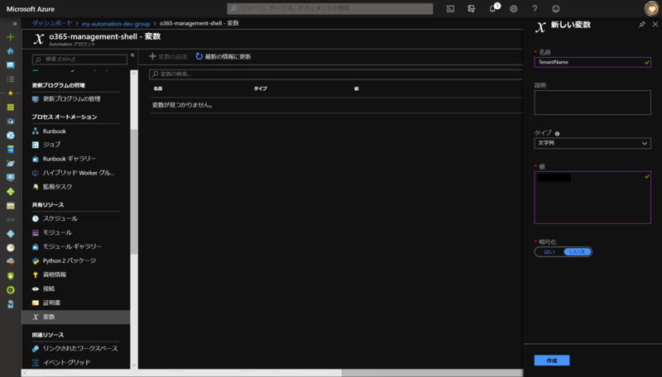The height and width of the screenshot is (377, 662).
Task: Click the 名前 field containing TenantName
Action: click(592, 62)
